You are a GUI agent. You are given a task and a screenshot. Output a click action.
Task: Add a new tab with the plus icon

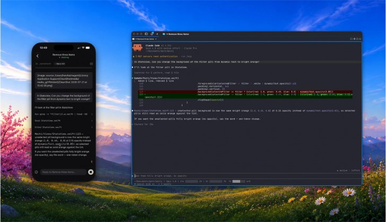pos(157,34)
